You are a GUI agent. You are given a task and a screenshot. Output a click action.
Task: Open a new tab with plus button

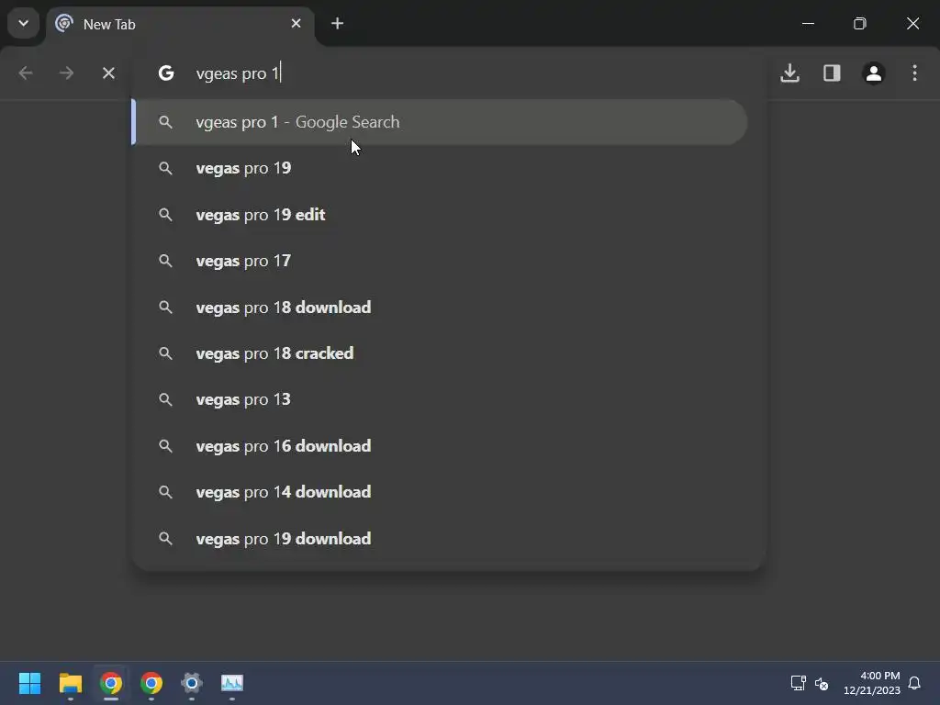click(x=338, y=24)
